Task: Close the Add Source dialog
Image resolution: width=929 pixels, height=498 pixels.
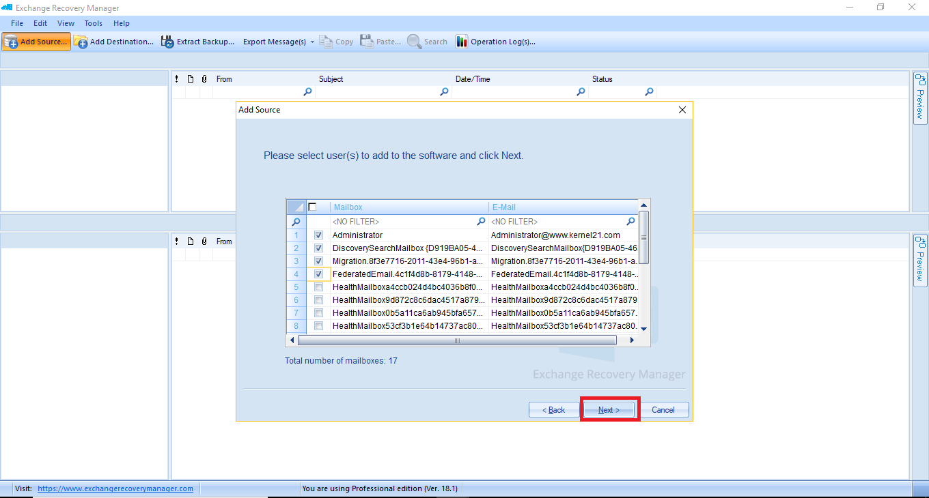Action: click(x=682, y=110)
